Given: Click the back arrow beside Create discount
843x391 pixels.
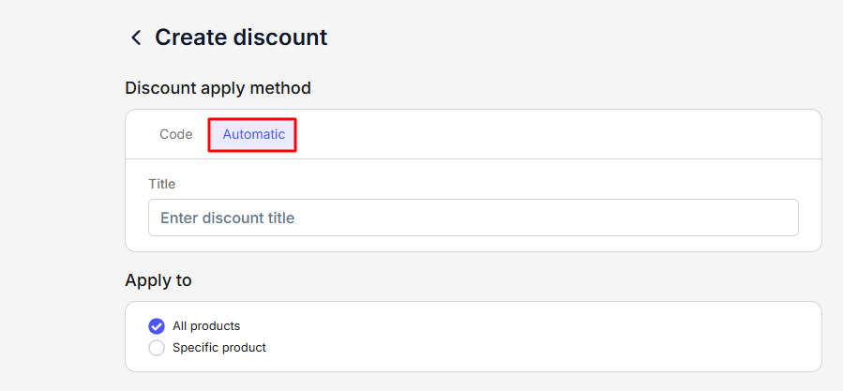Looking at the screenshot, I should pos(136,38).
